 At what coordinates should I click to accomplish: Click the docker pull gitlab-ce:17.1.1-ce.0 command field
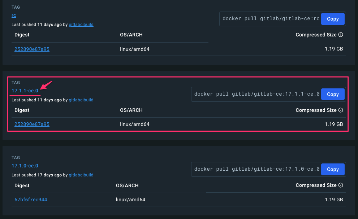[256, 94]
